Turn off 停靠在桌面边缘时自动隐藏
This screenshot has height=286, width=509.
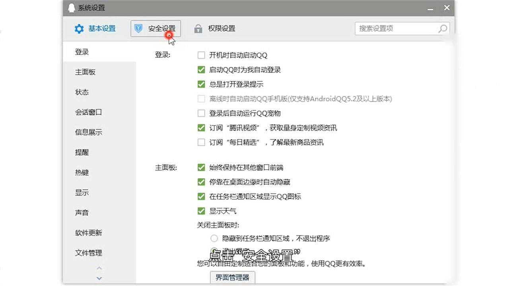(x=201, y=182)
